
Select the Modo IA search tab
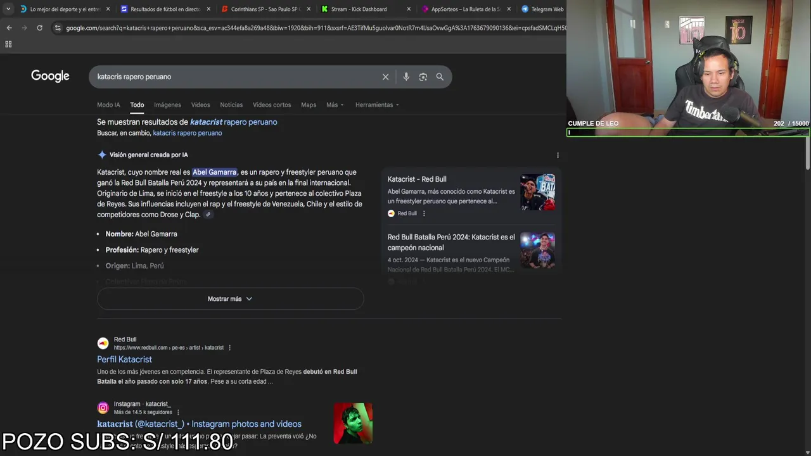[x=108, y=105]
